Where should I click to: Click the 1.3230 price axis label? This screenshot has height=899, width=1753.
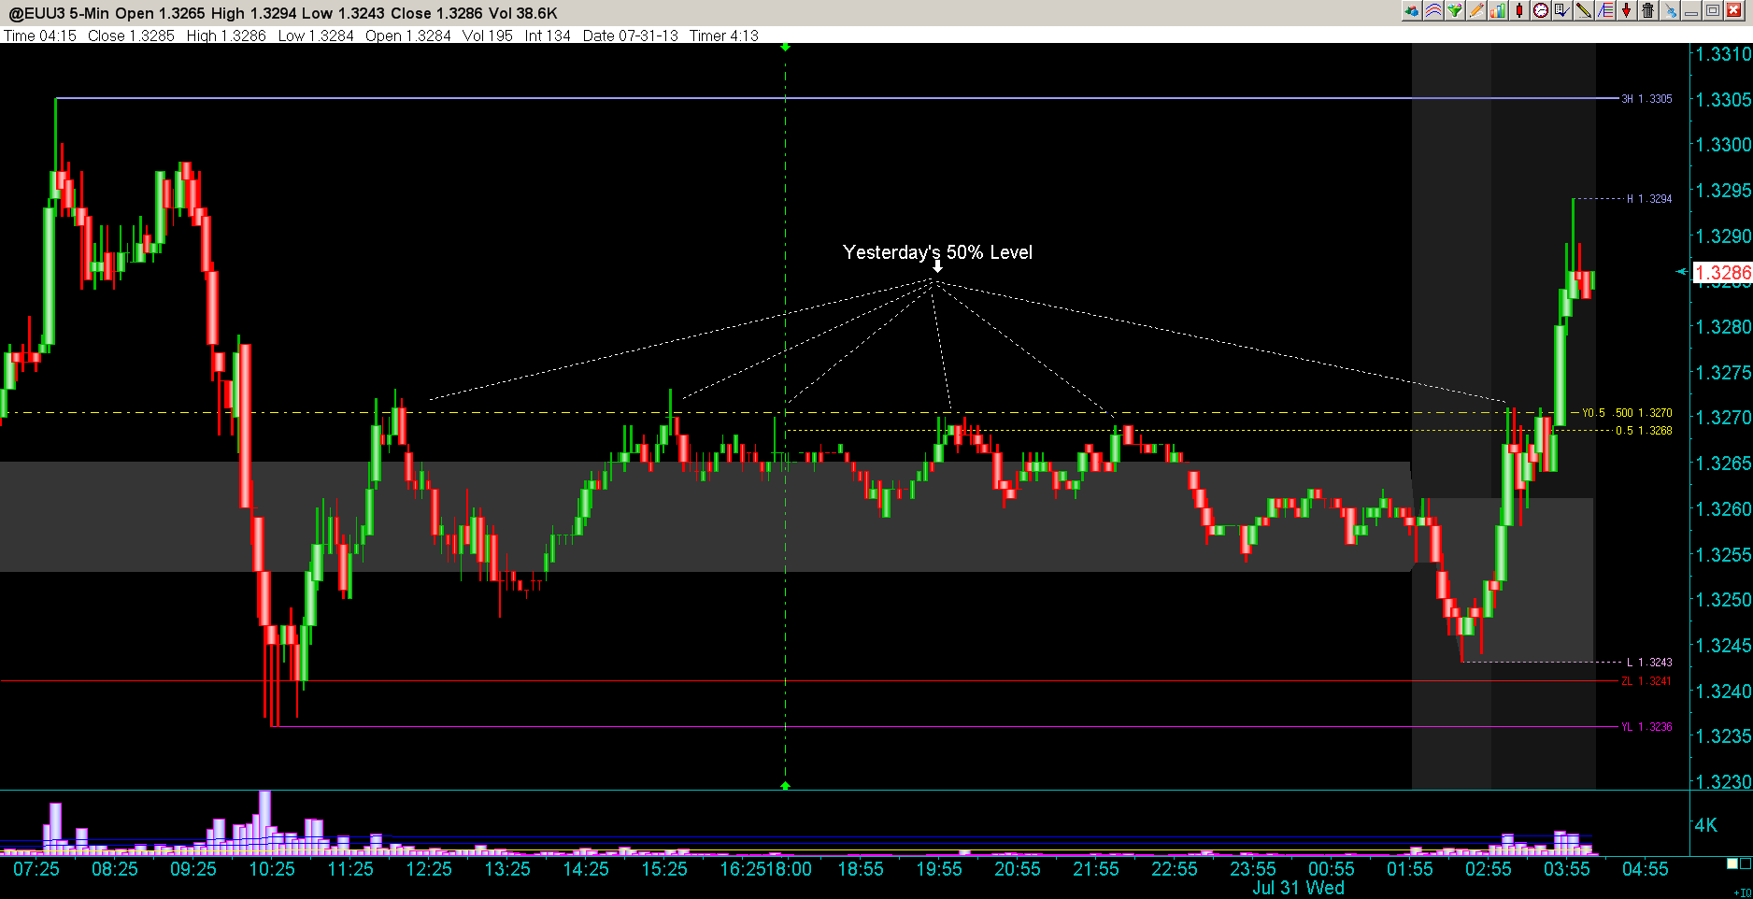1723,782
